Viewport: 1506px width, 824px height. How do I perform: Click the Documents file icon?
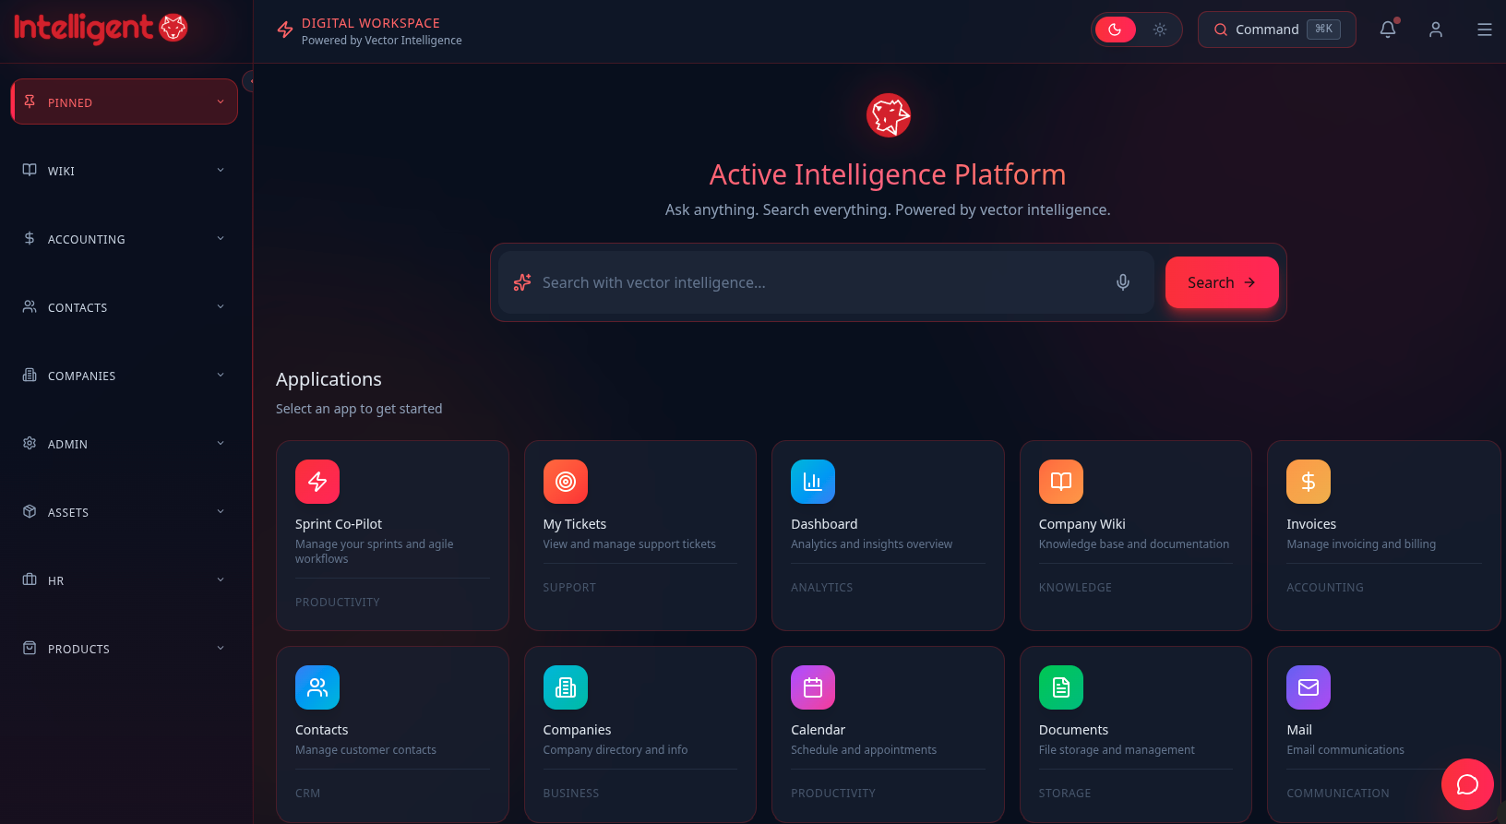coord(1060,687)
